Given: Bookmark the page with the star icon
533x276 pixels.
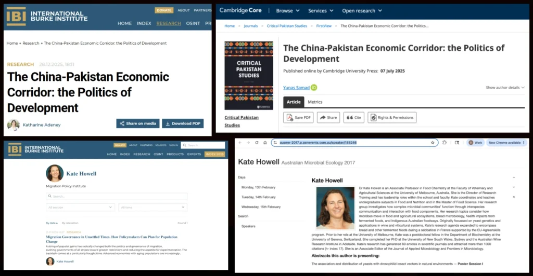Looking at the screenshot, I should [433, 143].
